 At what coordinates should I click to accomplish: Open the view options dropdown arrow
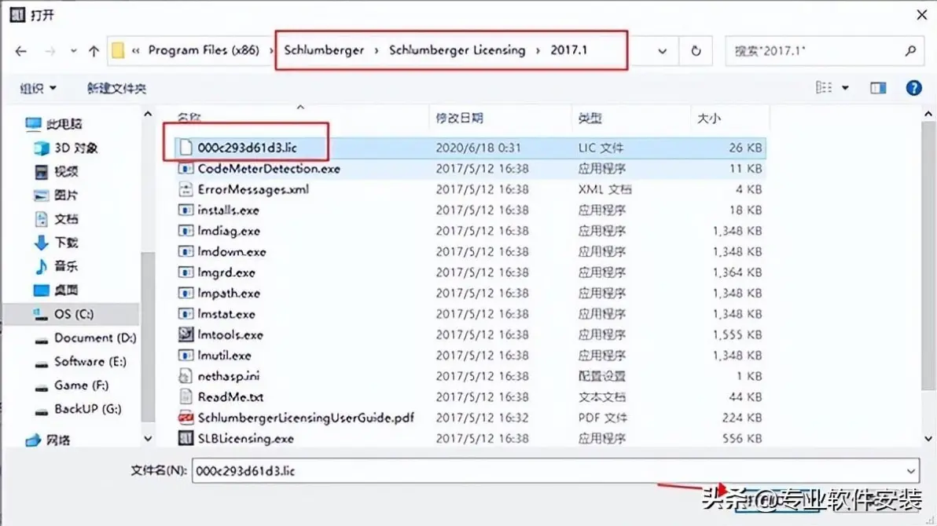click(845, 89)
